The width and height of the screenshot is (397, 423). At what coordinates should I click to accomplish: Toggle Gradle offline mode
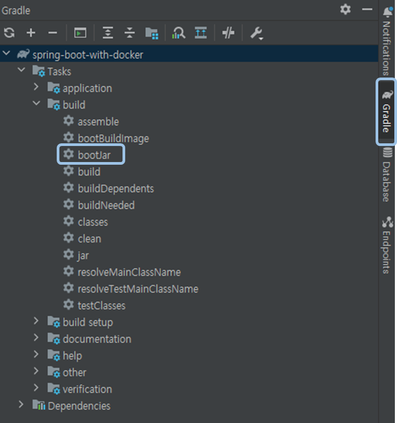click(228, 33)
